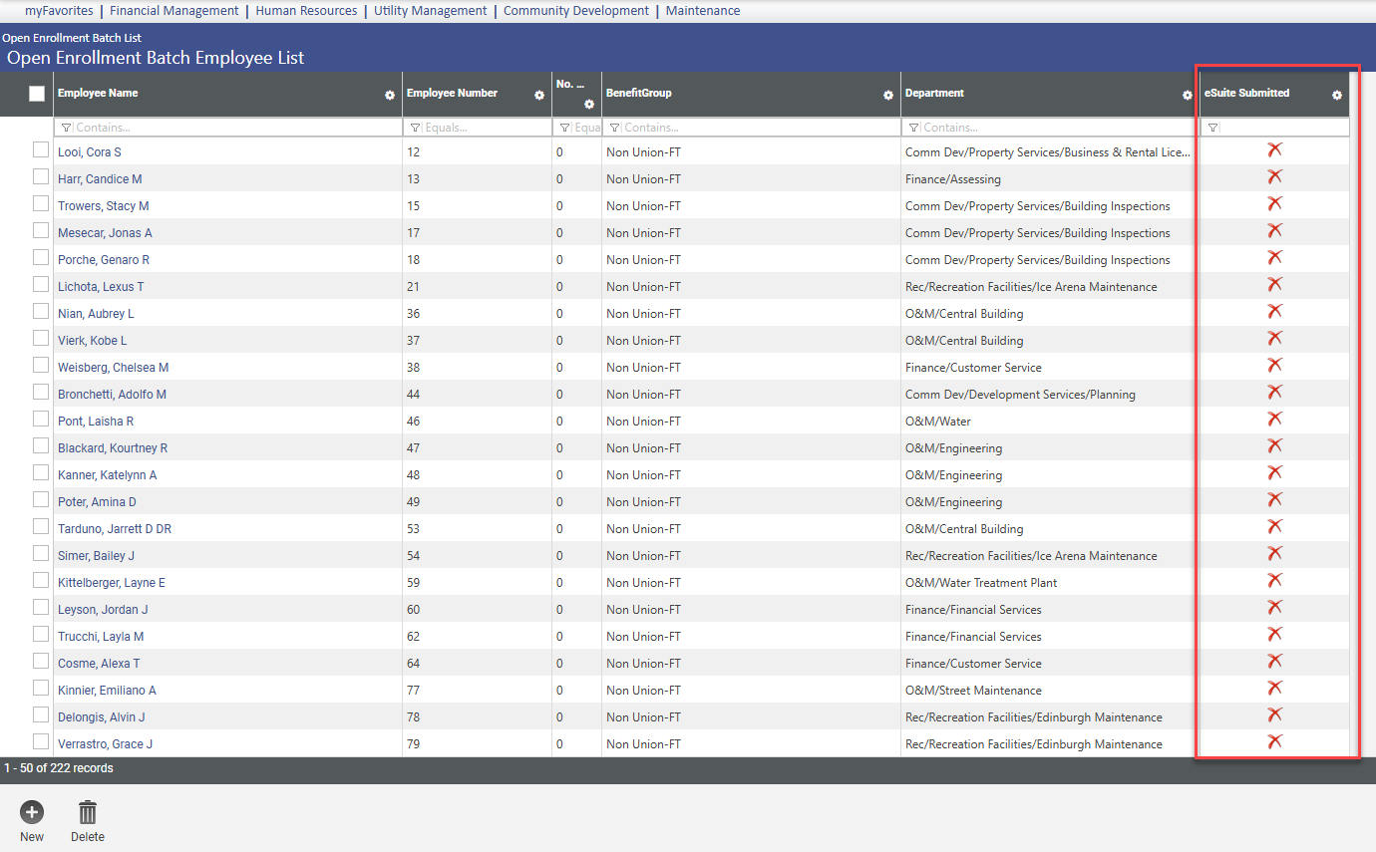Check the box for Porche, Genaro R
1376x852 pixels.
(x=41, y=257)
